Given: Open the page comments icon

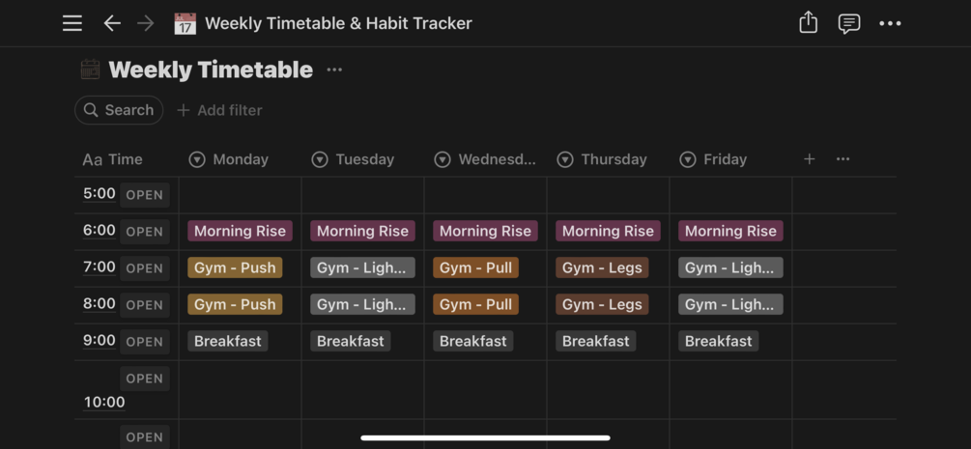Looking at the screenshot, I should (x=849, y=23).
